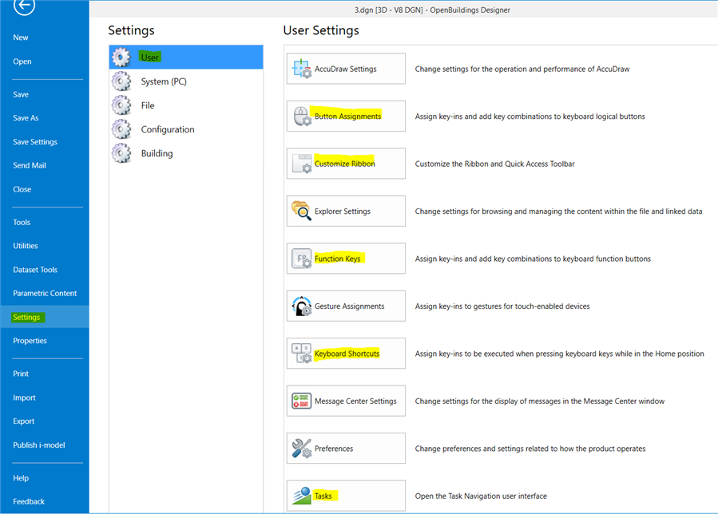This screenshot has width=718, height=514.
Task: Click the 'User Settings' heading text
Action: coord(321,30)
